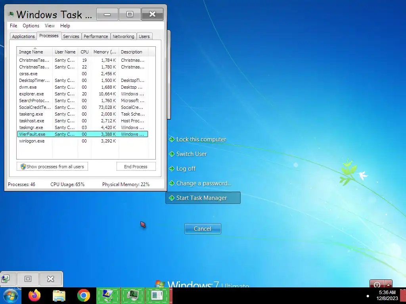Image resolution: width=406 pixels, height=304 pixels.
Task: Click the green arrow beside Change a password
Action: pos(171,183)
